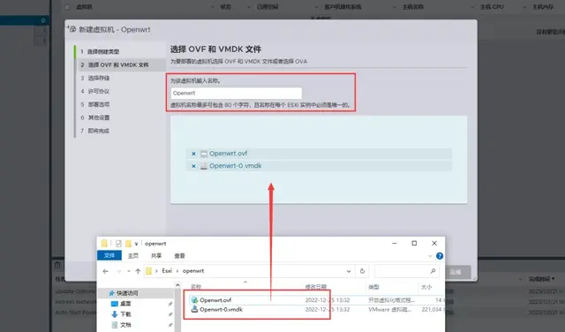Expand the ribbon with the chevron

point(430,256)
